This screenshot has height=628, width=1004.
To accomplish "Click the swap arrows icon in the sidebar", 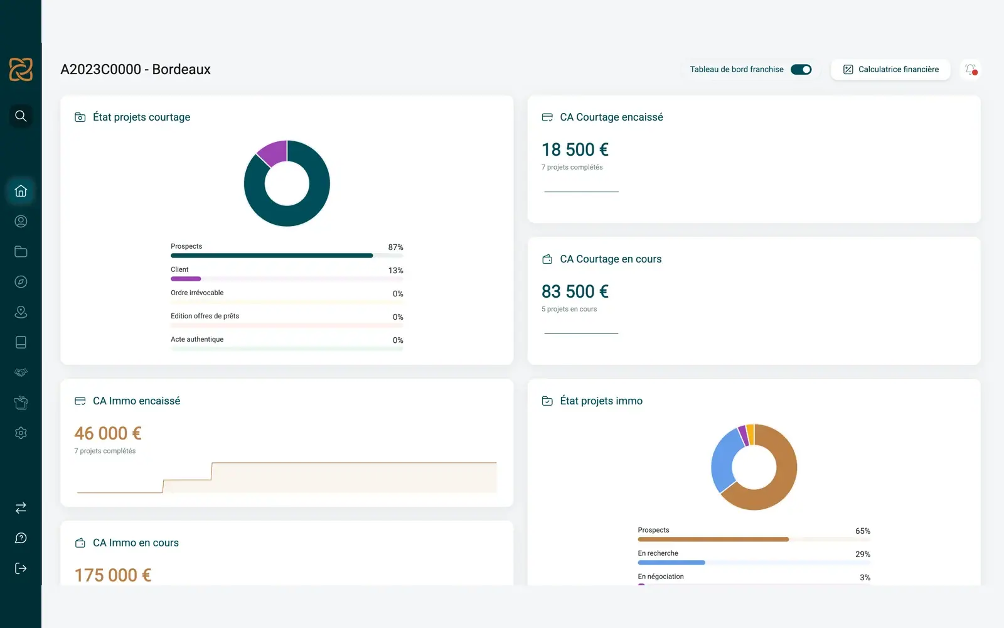I will tap(21, 507).
